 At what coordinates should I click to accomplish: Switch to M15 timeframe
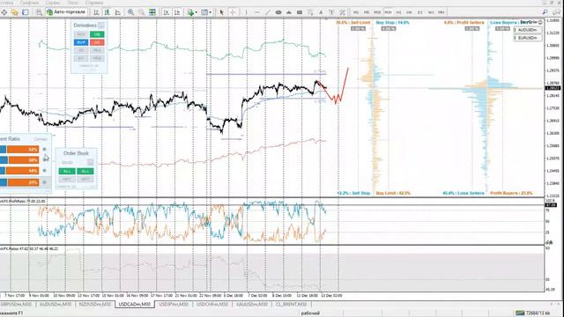coord(377,12)
